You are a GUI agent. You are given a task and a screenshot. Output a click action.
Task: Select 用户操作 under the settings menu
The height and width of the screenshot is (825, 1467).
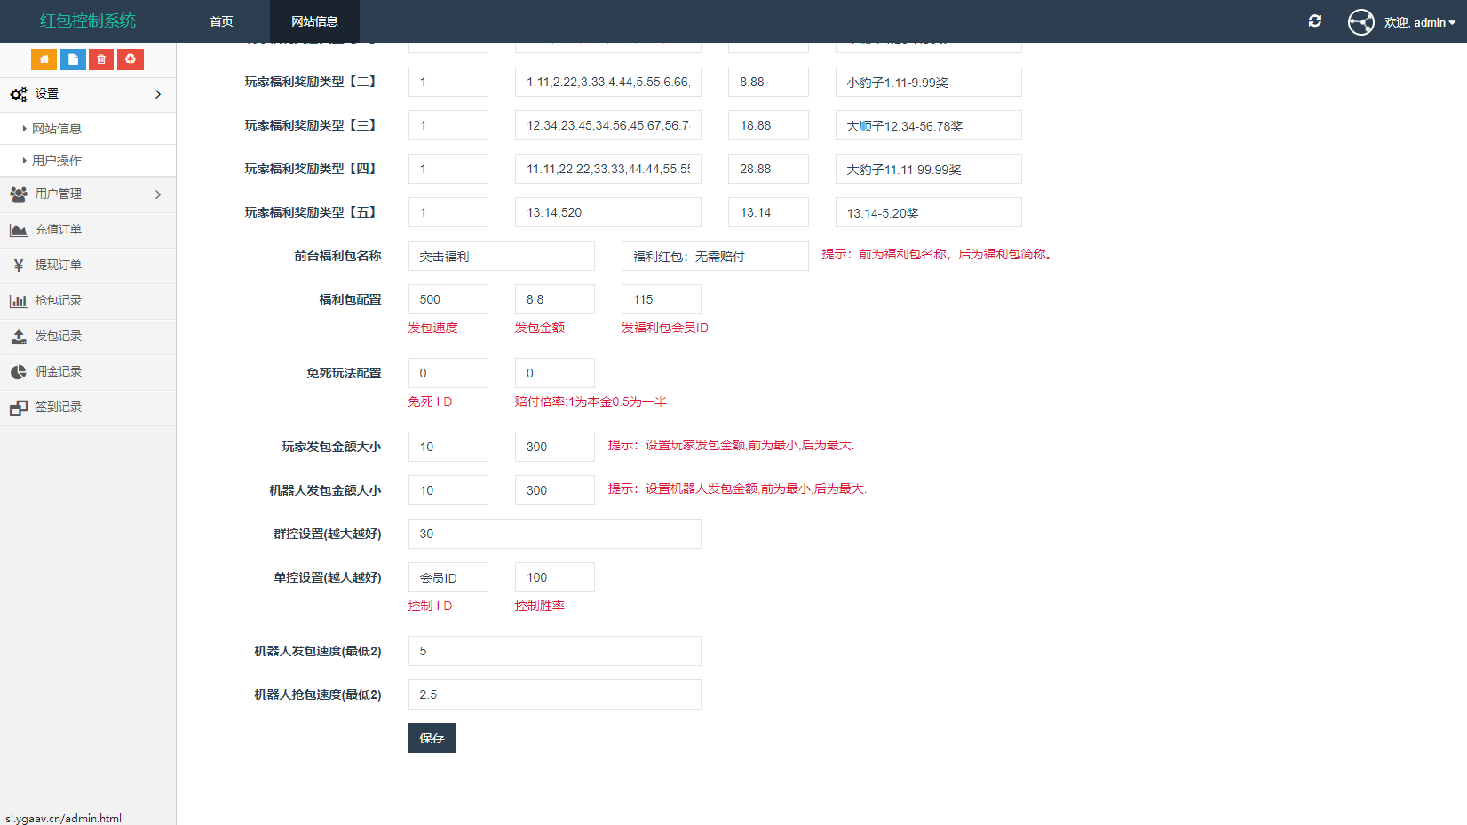point(55,160)
